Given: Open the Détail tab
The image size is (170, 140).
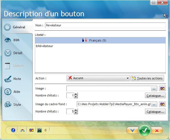Looking at the screenshot, I should coord(17,53).
